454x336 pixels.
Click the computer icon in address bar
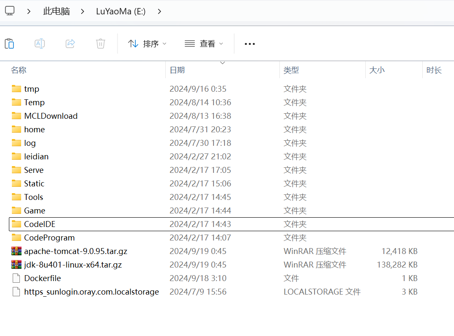10,11
